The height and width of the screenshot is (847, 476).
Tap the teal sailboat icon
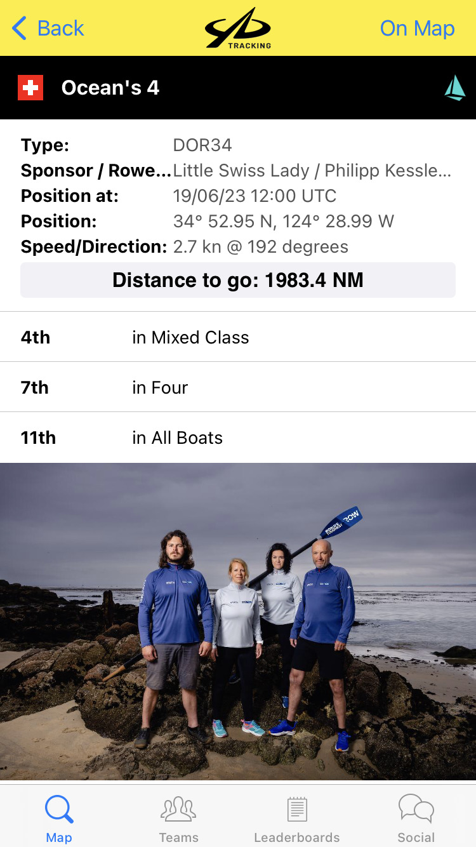(x=454, y=88)
